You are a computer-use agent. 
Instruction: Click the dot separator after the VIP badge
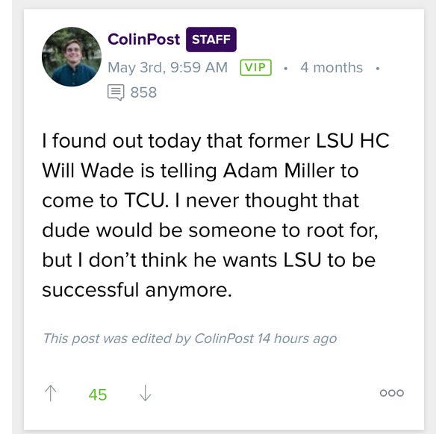point(285,69)
